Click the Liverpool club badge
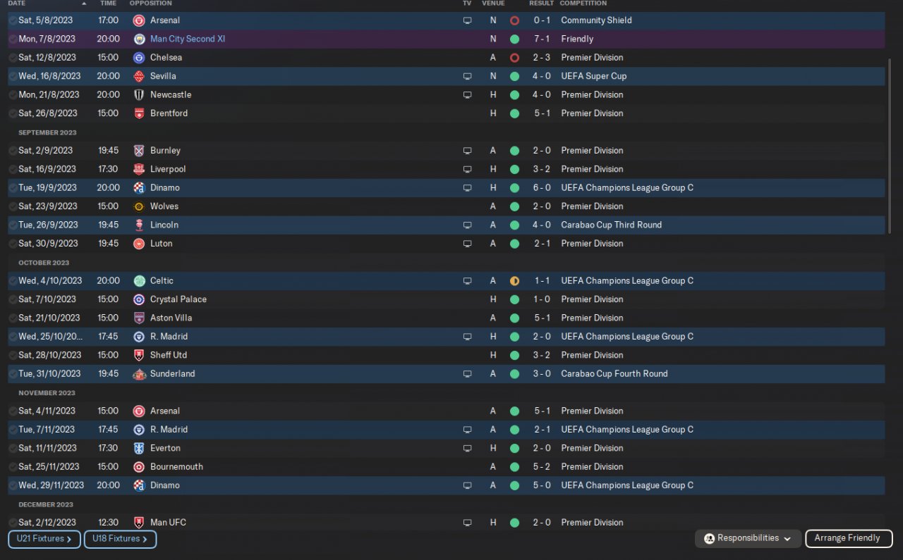This screenshot has height=560, width=903. click(139, 169)
